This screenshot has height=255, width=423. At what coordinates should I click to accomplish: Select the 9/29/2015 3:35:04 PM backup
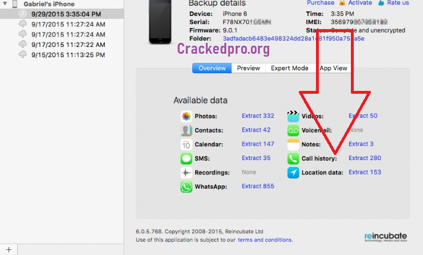62,14
